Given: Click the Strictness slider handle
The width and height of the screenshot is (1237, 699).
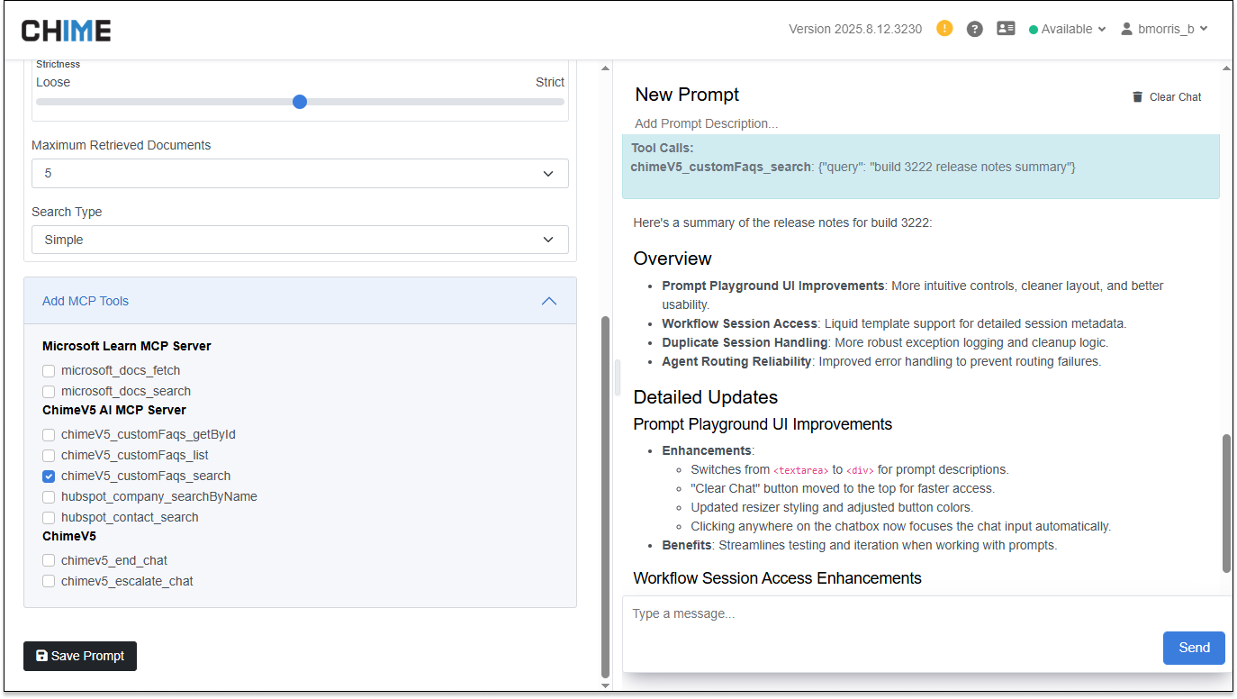Looking at the screenshot, I should tap(300, 102).
